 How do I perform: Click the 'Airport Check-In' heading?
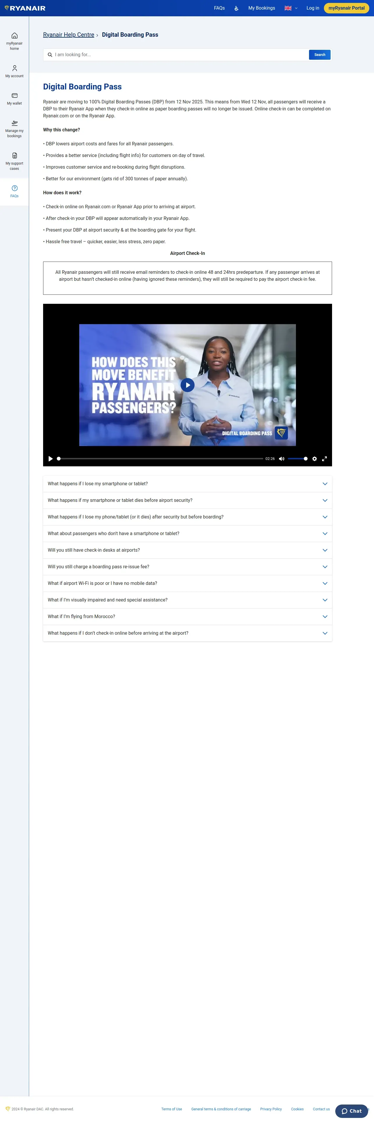(x=187, y=253)
